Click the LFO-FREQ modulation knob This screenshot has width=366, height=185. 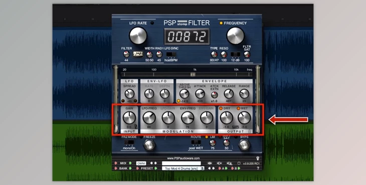click(x=149, y=117)
